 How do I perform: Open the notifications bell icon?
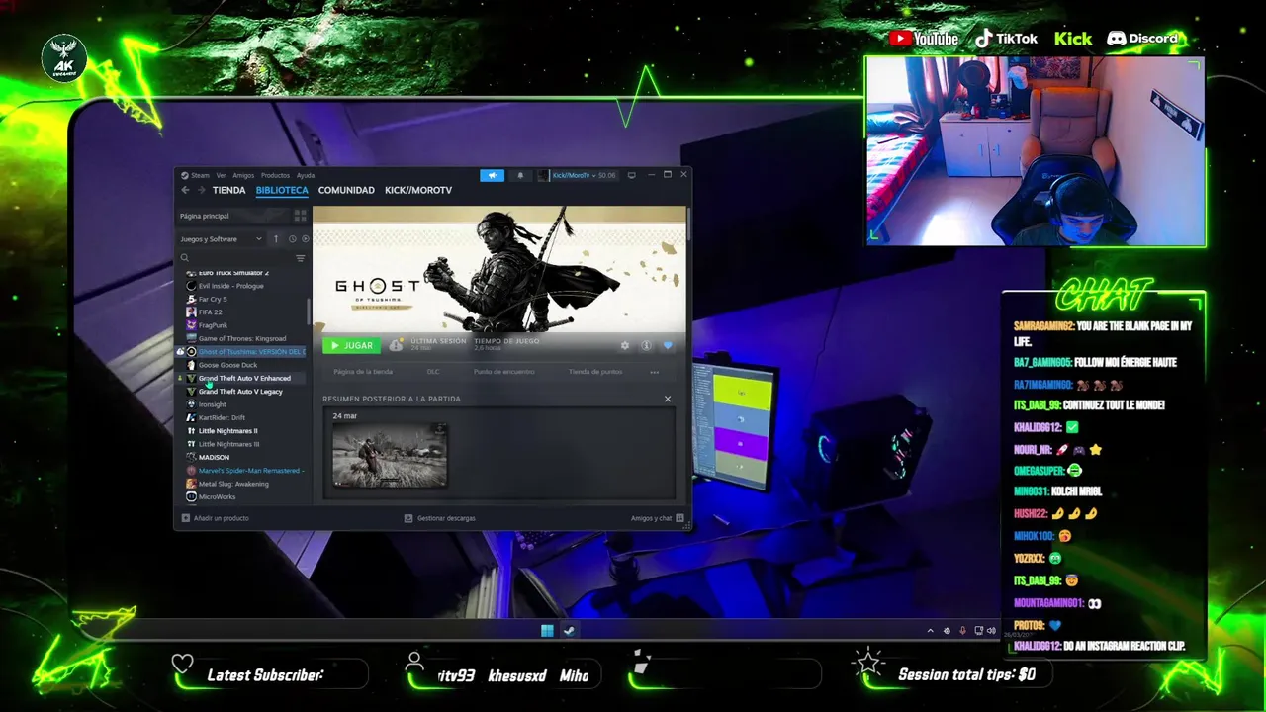coord(520,175)
